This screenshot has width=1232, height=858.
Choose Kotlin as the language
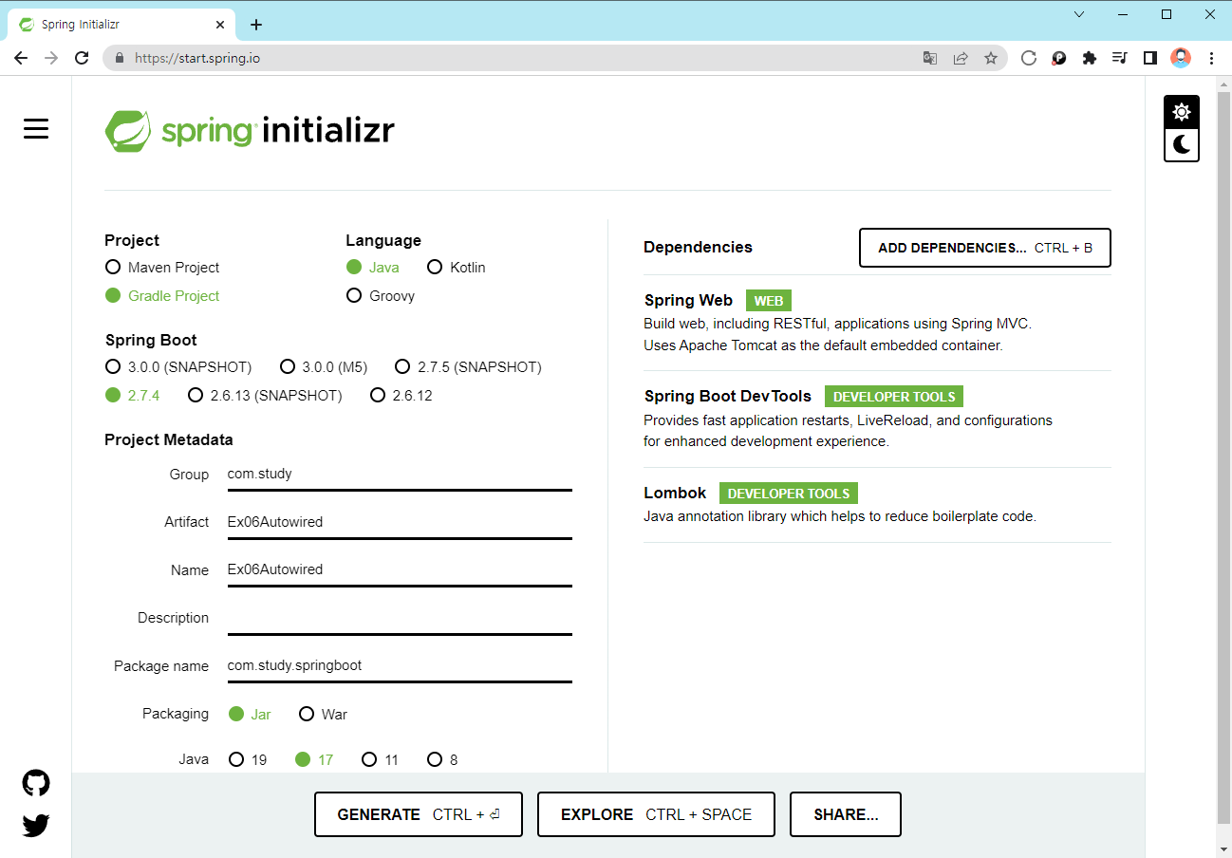(x=457, y=268)
